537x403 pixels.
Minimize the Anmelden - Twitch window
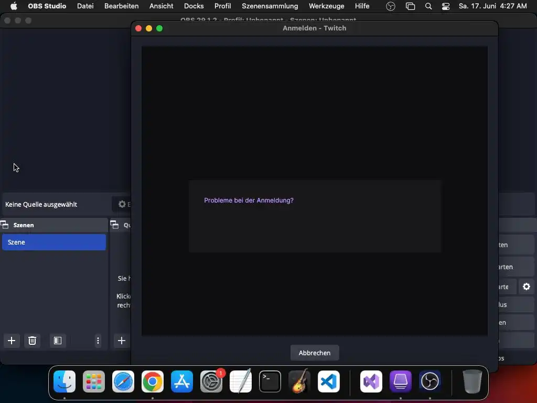pos(149,28)
